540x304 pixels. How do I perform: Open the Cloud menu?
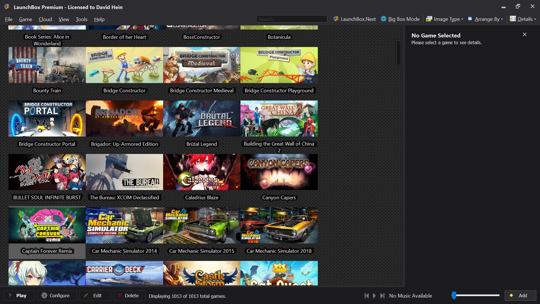point(45,19)
